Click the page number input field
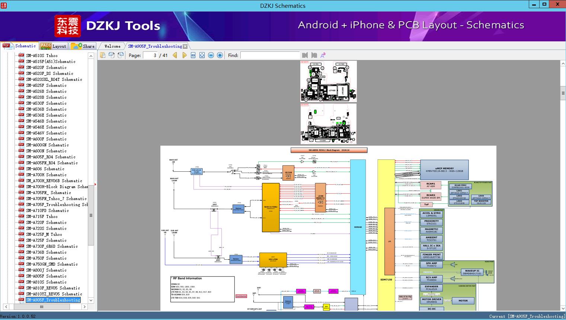 pyautogui.click(x=150, y=55)
